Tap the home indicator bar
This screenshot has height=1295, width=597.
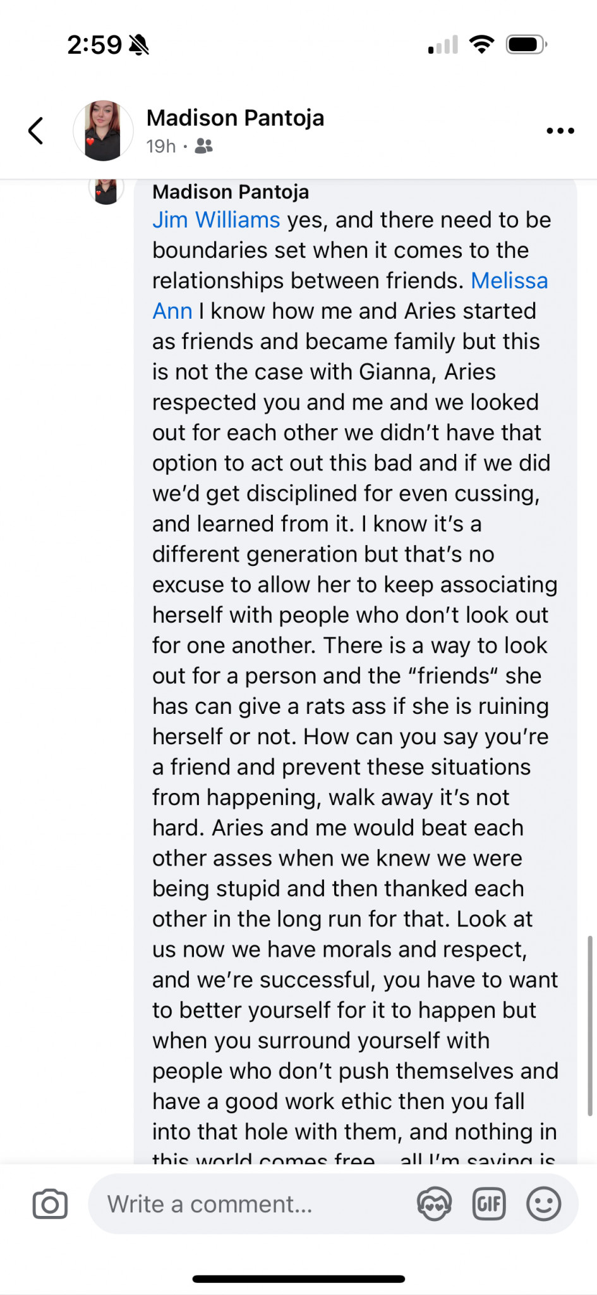click(298, 1279)
